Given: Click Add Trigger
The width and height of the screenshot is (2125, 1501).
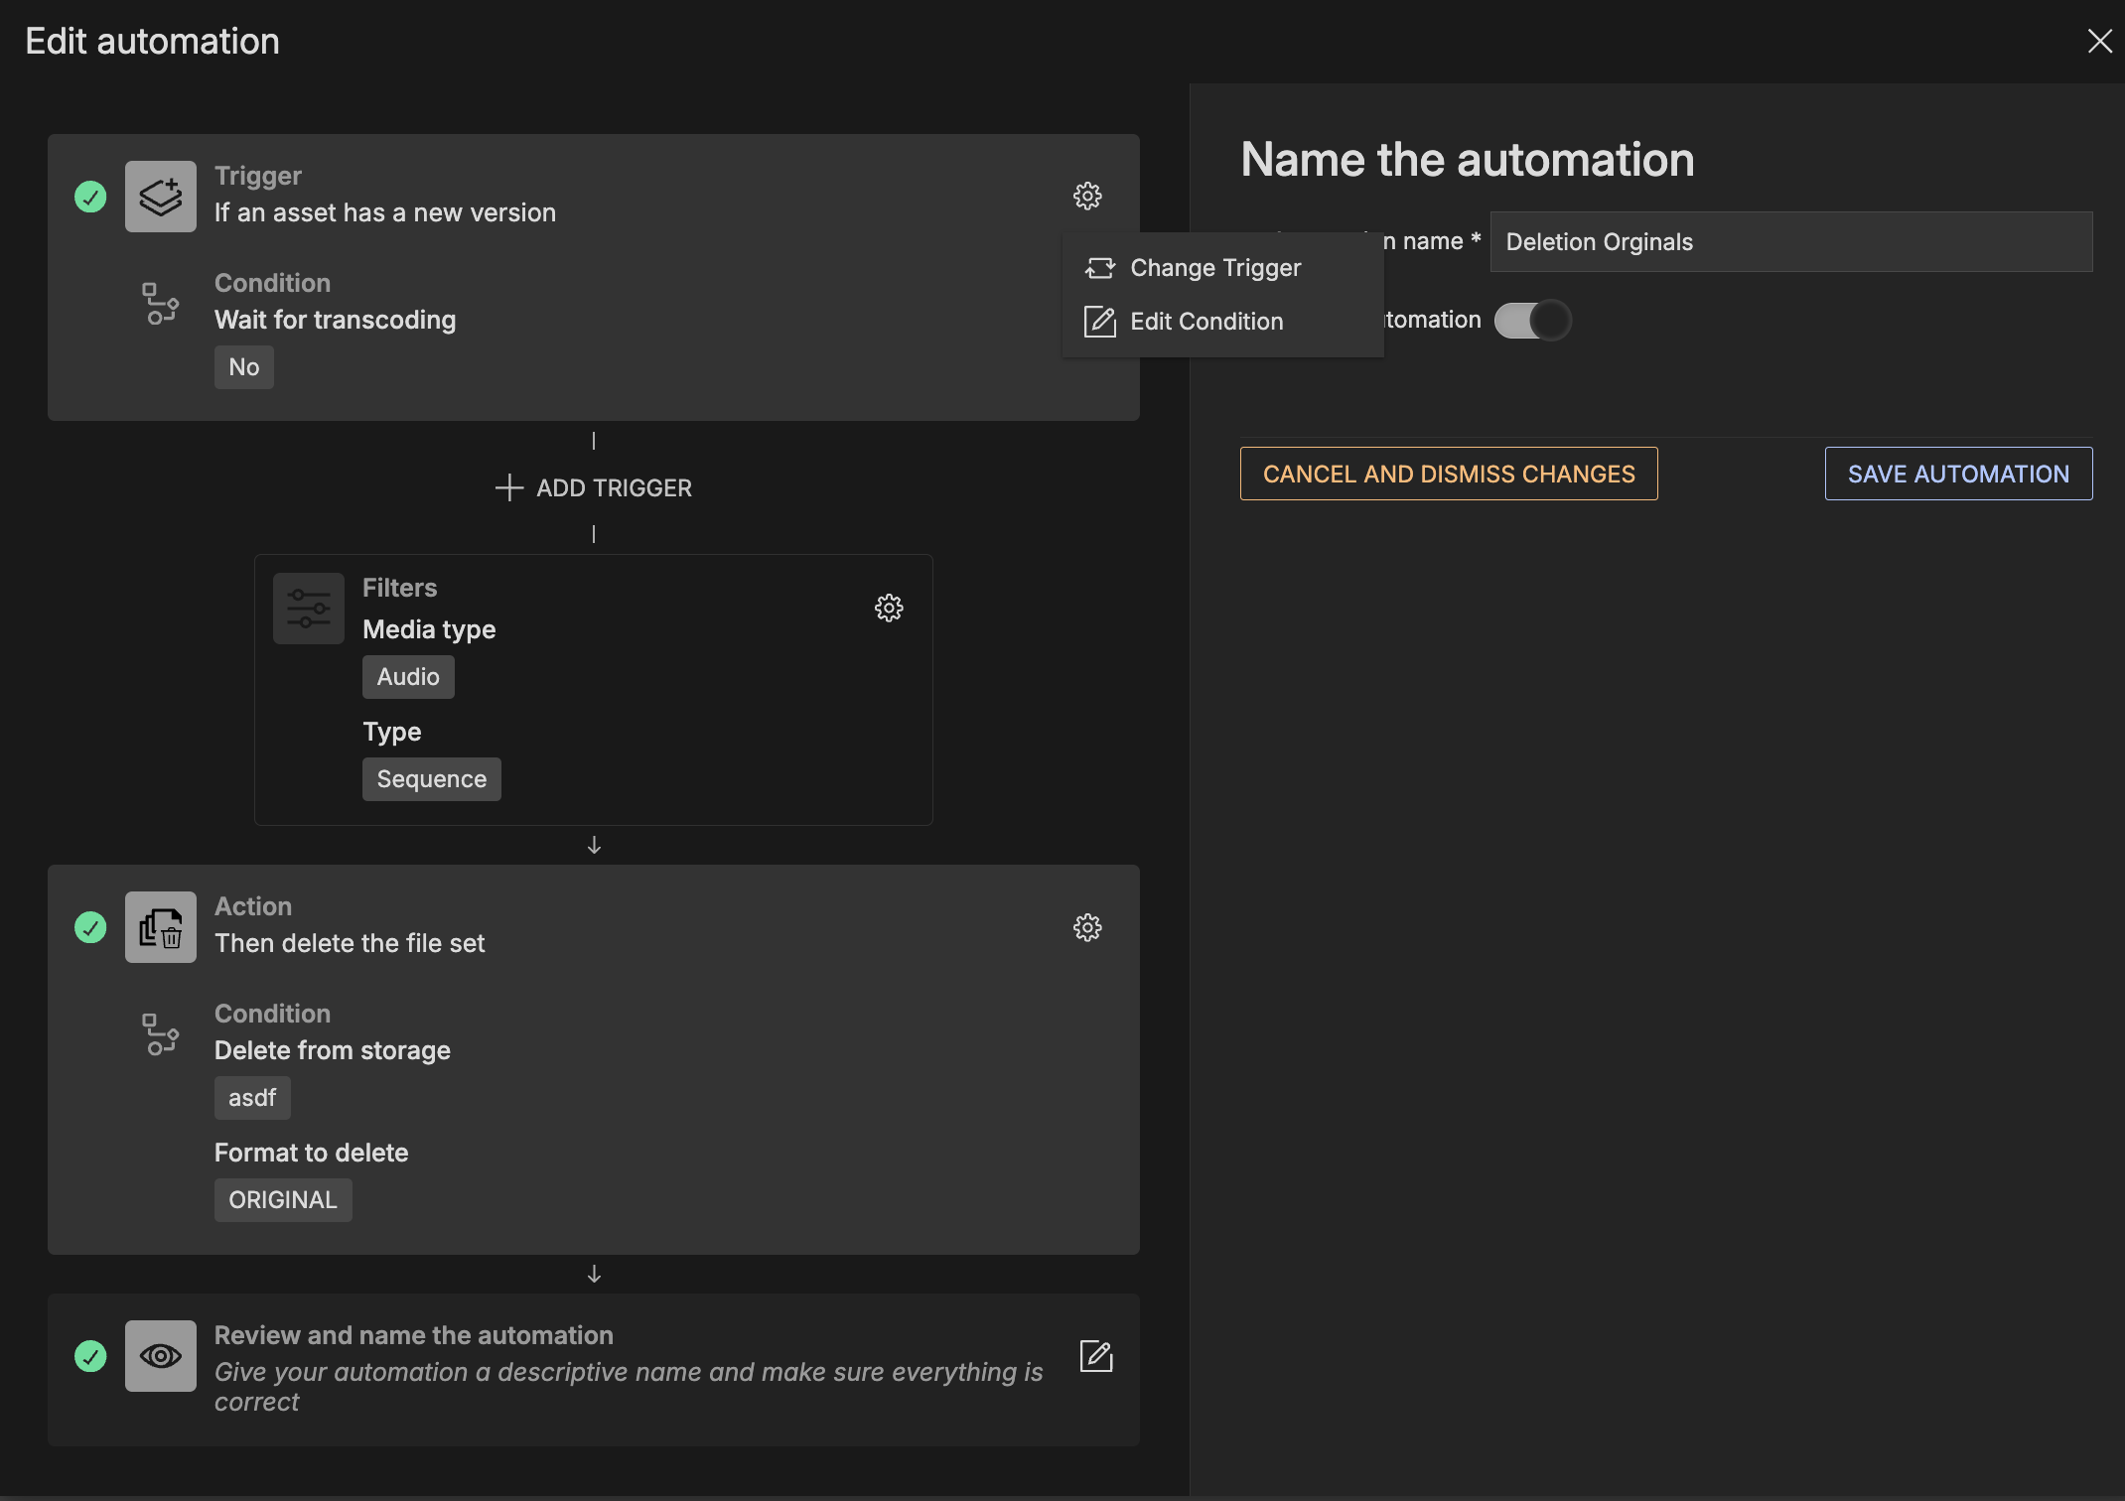Looking at the screenshot, I should tap(594, 487).
